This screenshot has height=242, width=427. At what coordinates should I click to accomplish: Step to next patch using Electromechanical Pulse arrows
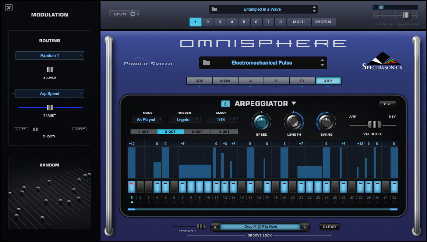pos(322,65)
